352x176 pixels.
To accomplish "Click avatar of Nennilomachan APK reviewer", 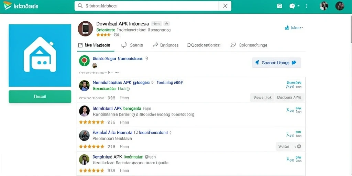I will tap(85, 86).
